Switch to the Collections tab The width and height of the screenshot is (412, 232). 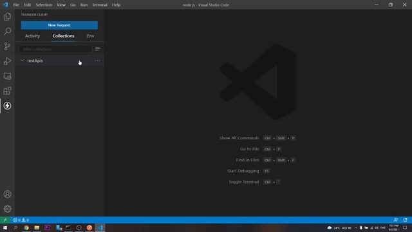click(x=63, y=36)
